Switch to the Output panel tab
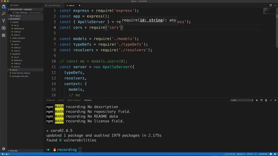 [x=61, y=100]
